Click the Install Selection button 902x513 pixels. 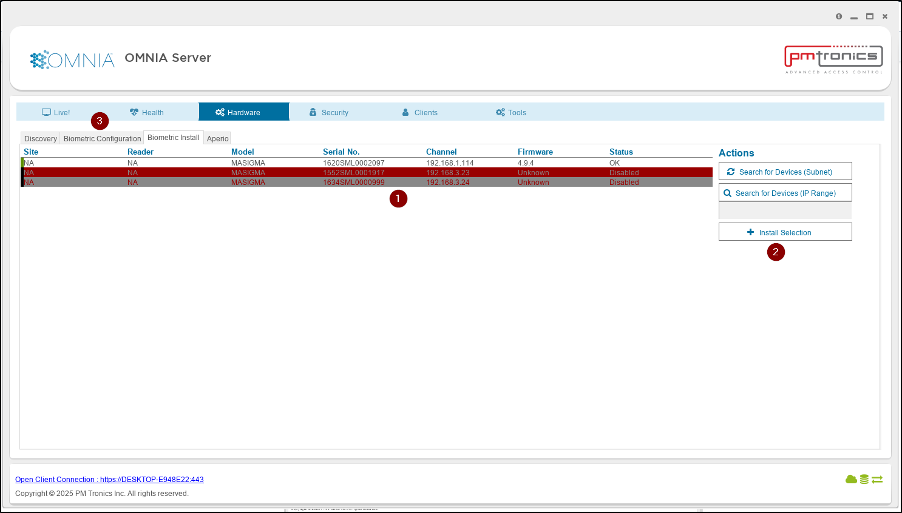[785, 232]
